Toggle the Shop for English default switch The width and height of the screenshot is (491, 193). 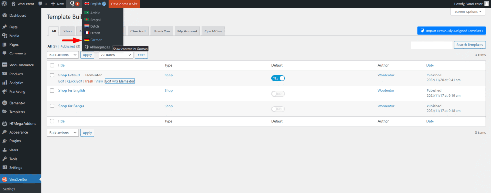pos(278,94)
